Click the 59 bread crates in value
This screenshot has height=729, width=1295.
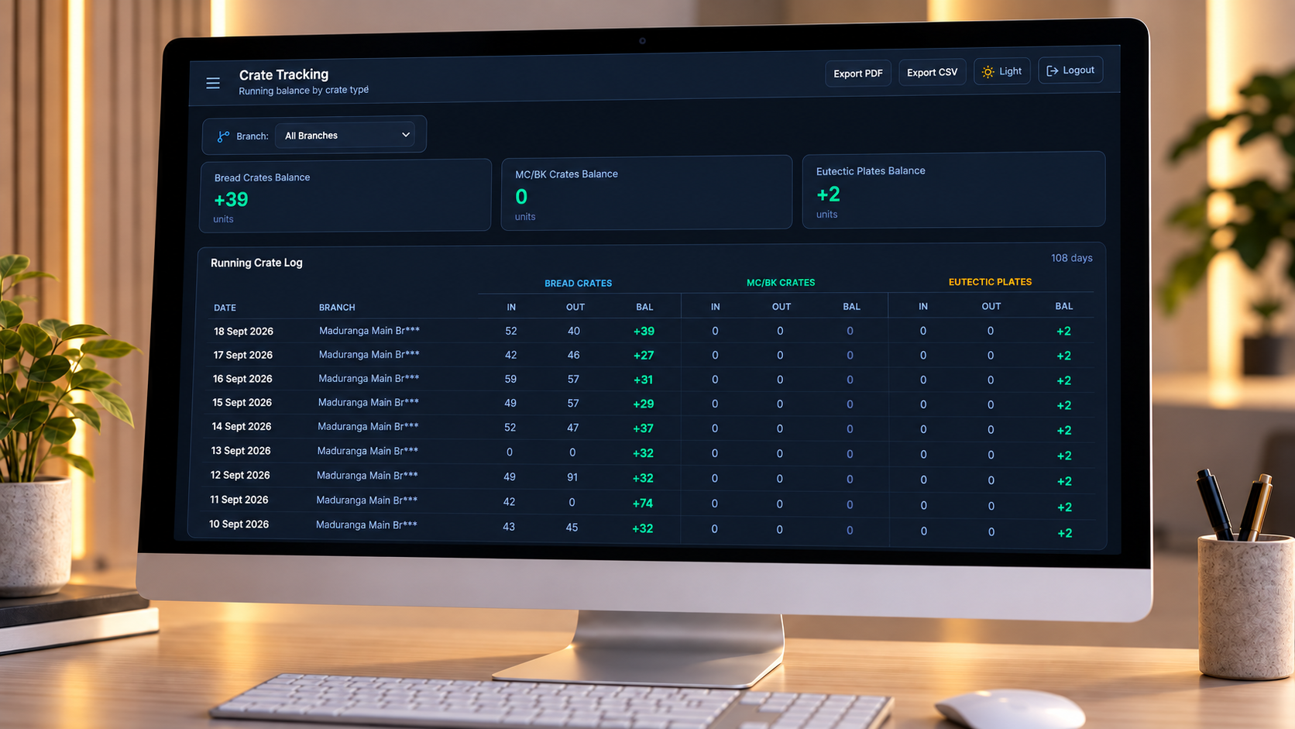(x=510, y=380)
